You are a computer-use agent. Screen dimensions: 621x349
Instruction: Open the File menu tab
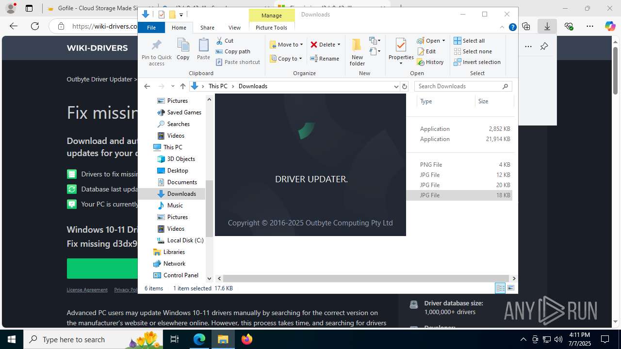(x=151, y=28)
